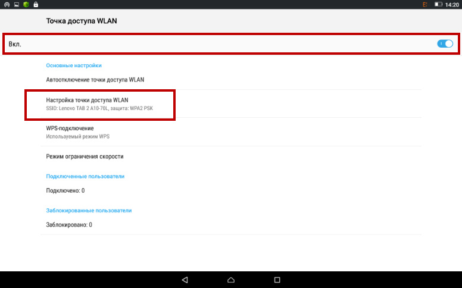Open Автоотключение точки доступа WLAN setting
Image resolution: width=462 pixels, height=288 pixels.
(95, 79)
